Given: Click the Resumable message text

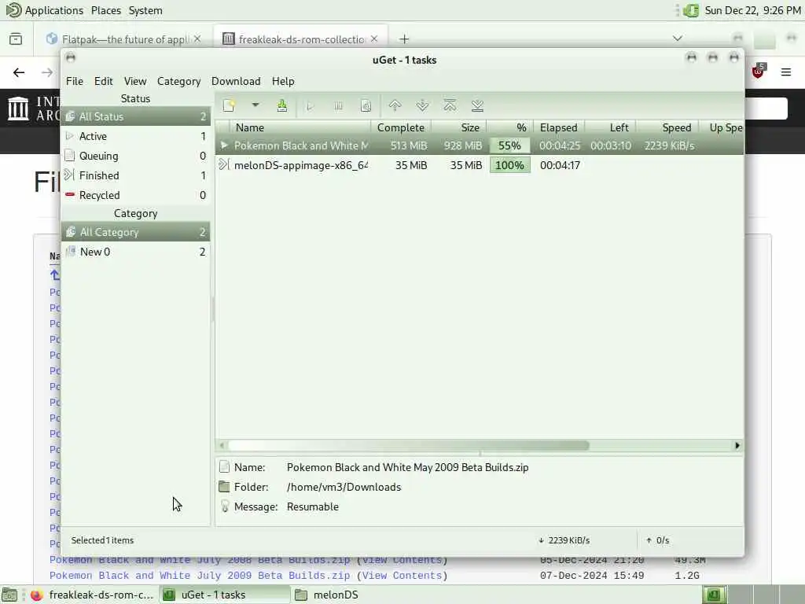Looking at the screenshot, I should (313, 506).
